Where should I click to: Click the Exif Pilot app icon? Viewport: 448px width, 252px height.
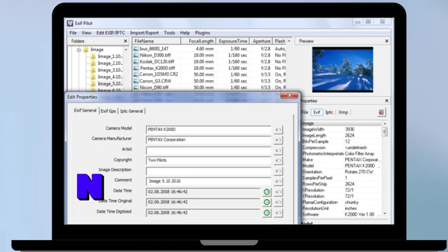70,23
